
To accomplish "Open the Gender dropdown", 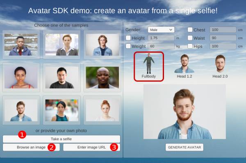I will click(x=161, y=30).
